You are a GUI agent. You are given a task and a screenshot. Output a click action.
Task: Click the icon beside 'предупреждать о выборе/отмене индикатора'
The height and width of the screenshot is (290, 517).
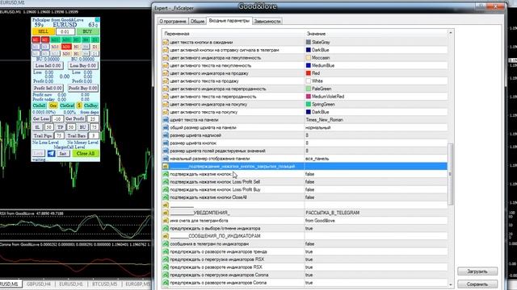[166, 229]
